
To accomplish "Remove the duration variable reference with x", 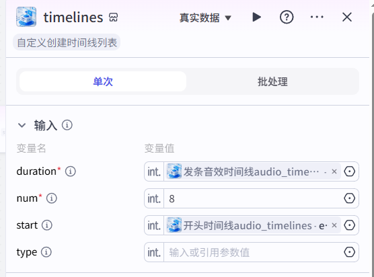I will (x=334, y=171).
